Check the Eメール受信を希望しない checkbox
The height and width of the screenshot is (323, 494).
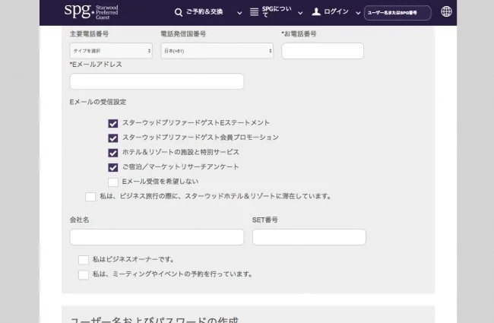tap(113, 182)
